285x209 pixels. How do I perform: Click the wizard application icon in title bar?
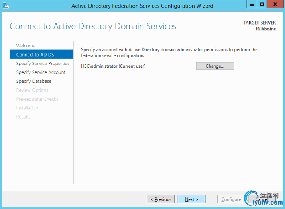(6, 6)
